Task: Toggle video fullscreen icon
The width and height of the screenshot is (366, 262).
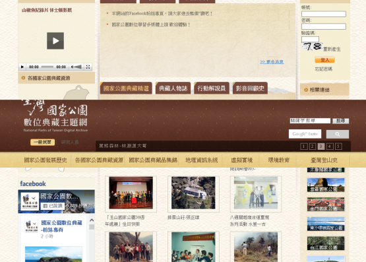Action: coord(88,67)
